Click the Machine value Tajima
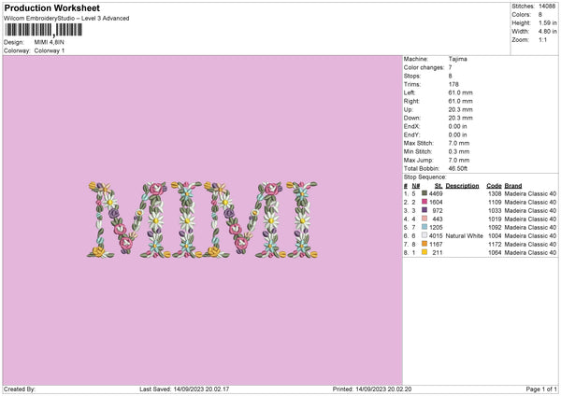561x396 pixels. 458,58
